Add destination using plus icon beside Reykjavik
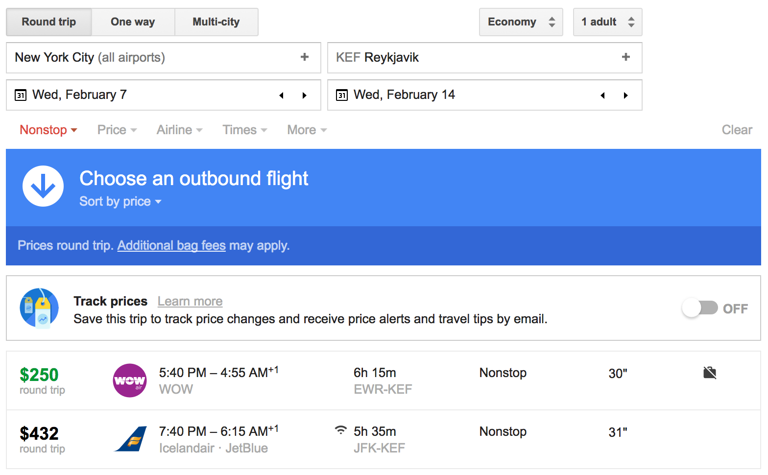This screenshot has height=475, width=768. [x=625, y=57]
